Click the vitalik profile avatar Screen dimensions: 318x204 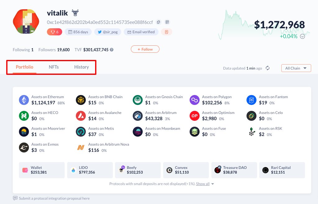(x=26, y=22)
